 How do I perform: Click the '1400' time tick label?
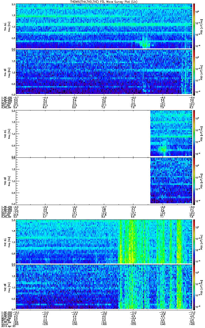tap(192, 324)
